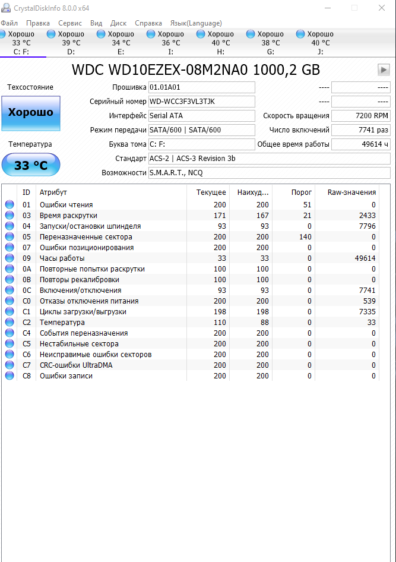This screenshot has width=396, height=562.
Task: Click status orb for Переназначенные сектора
Action: coord(9,236)
